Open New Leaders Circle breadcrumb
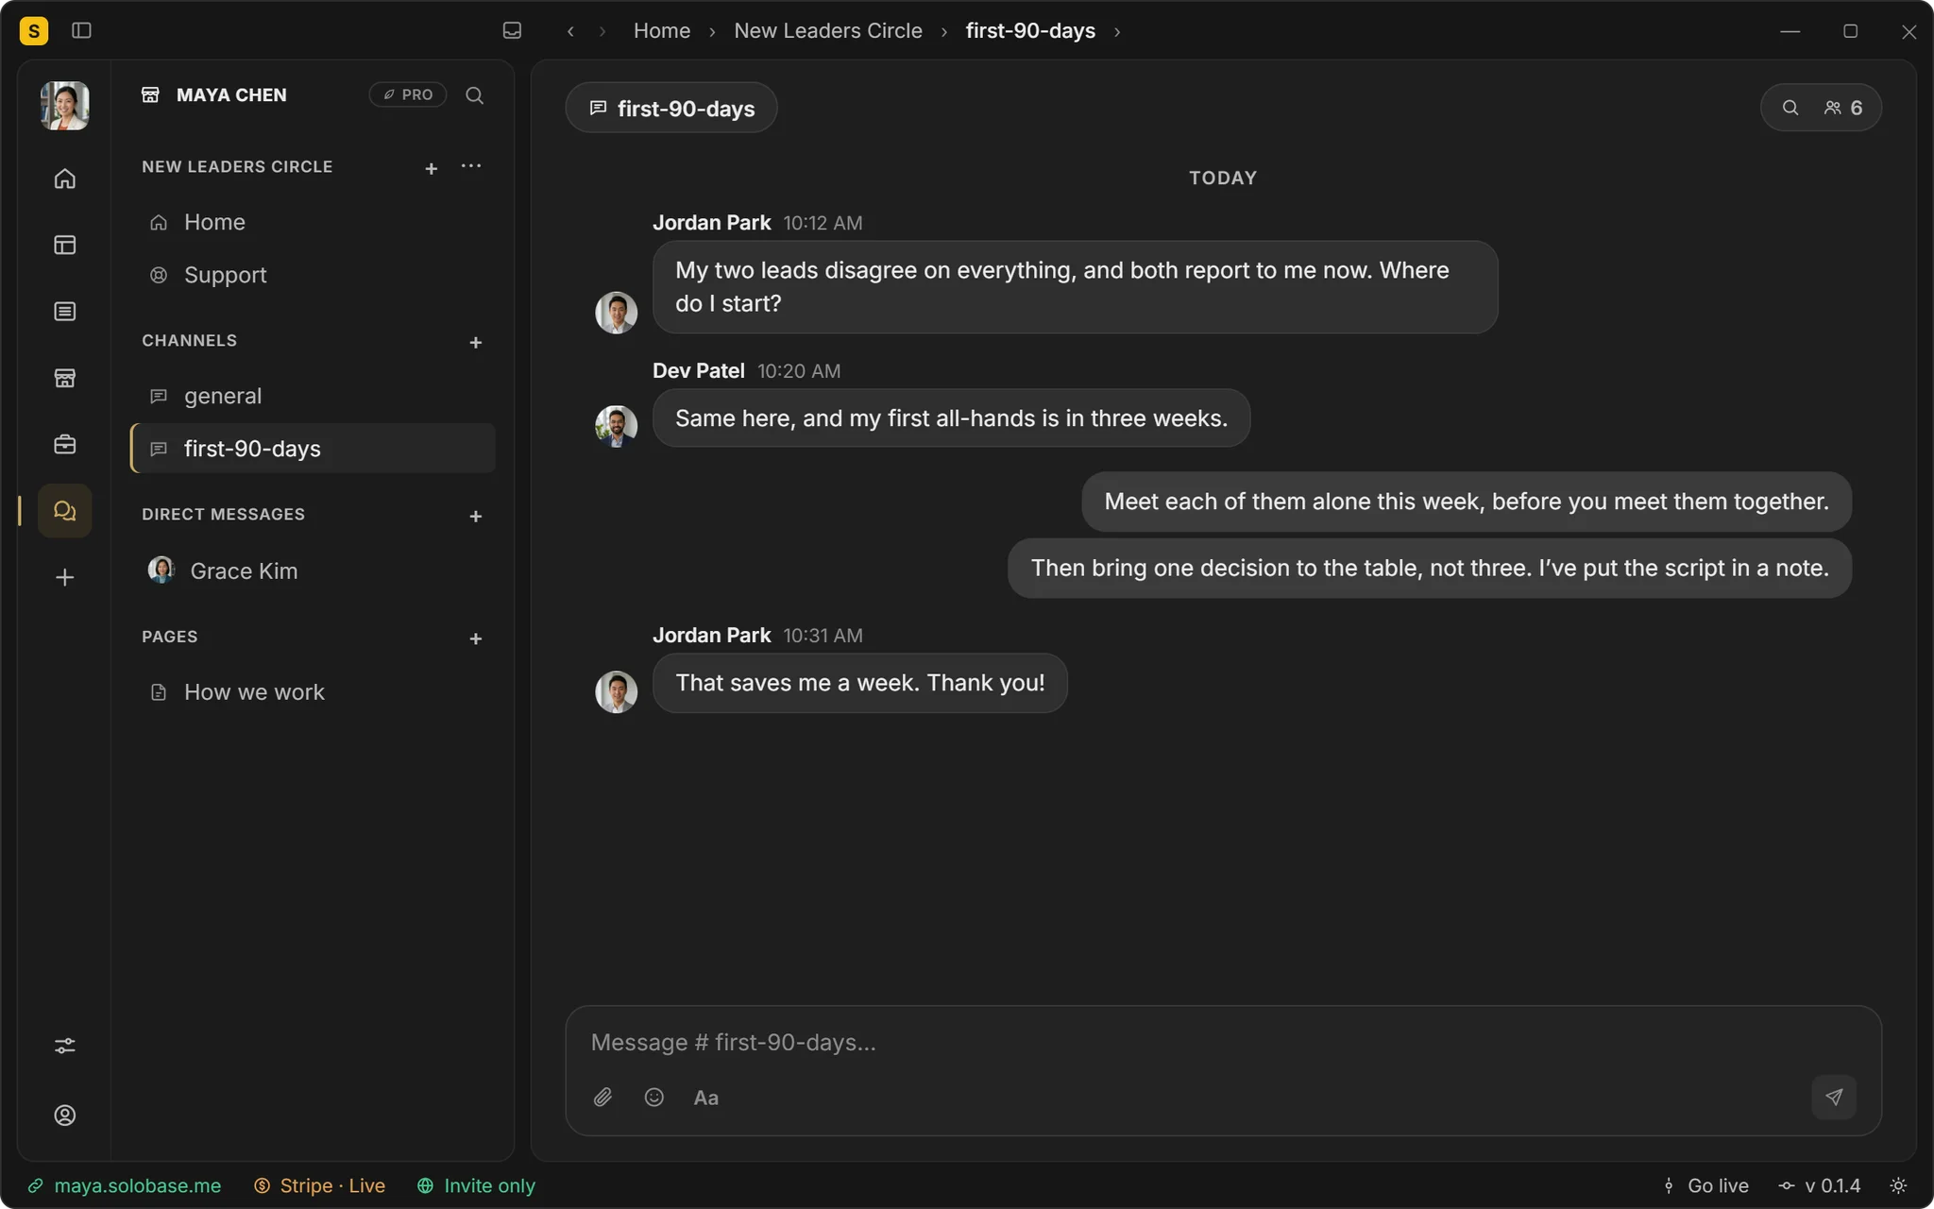This screenshot has width=1934, height=1209. click(828, 30)
